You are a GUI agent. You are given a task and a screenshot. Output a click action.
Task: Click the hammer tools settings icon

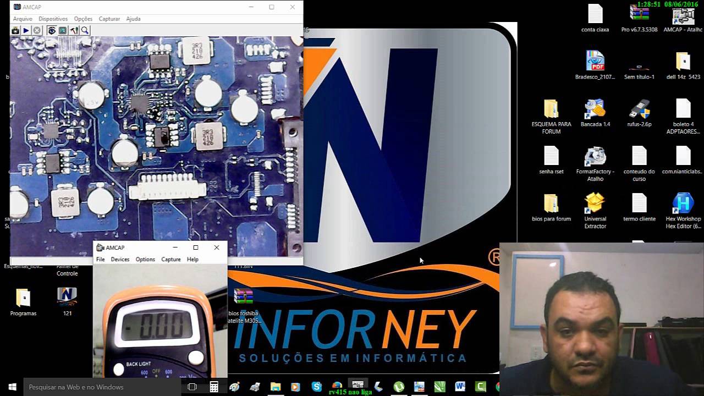(x=74, y=31)
